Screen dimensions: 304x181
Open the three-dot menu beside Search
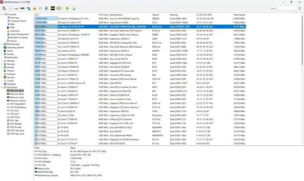[x=300, y=8]
